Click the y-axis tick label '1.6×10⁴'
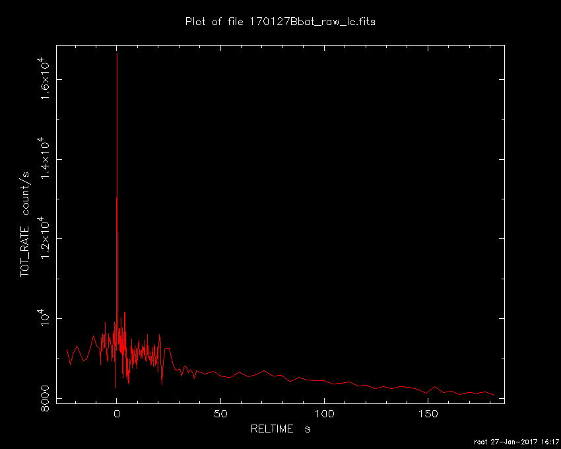Viewport: 561px width, 449px height. 44,79
